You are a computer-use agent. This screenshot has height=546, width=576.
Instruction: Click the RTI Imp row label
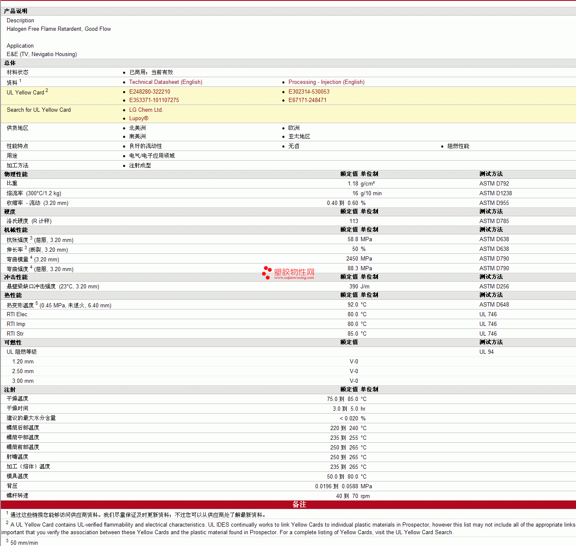coord(16,324)
